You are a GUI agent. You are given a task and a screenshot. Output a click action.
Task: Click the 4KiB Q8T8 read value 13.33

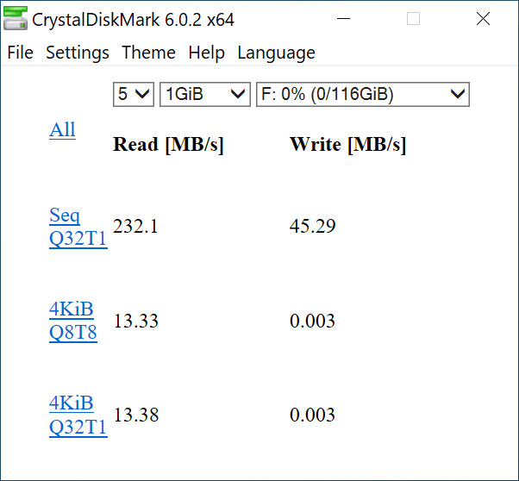(136, 322)
